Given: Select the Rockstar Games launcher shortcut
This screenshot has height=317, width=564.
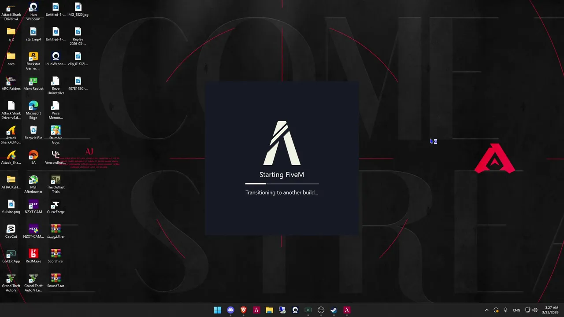Looking at the screenshot, I should 33,61.
